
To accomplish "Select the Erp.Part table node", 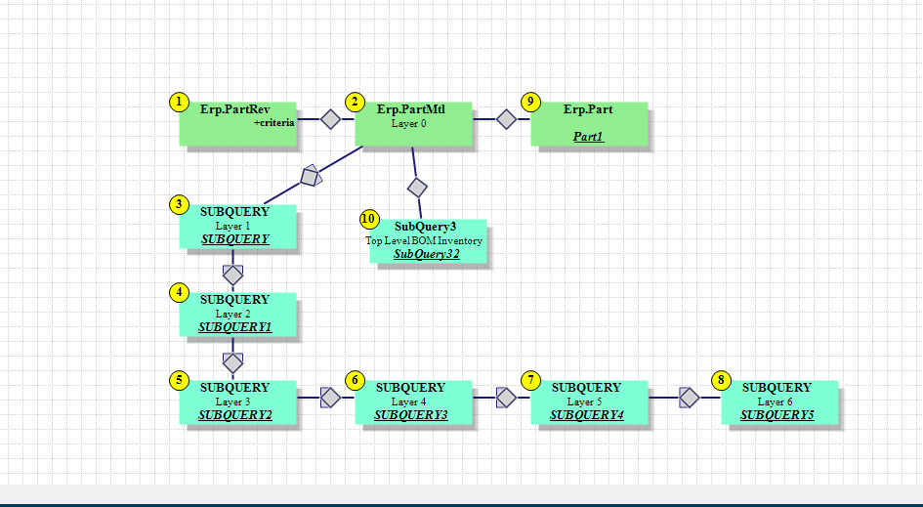I will pyautogui.click(x=589, y=124).
